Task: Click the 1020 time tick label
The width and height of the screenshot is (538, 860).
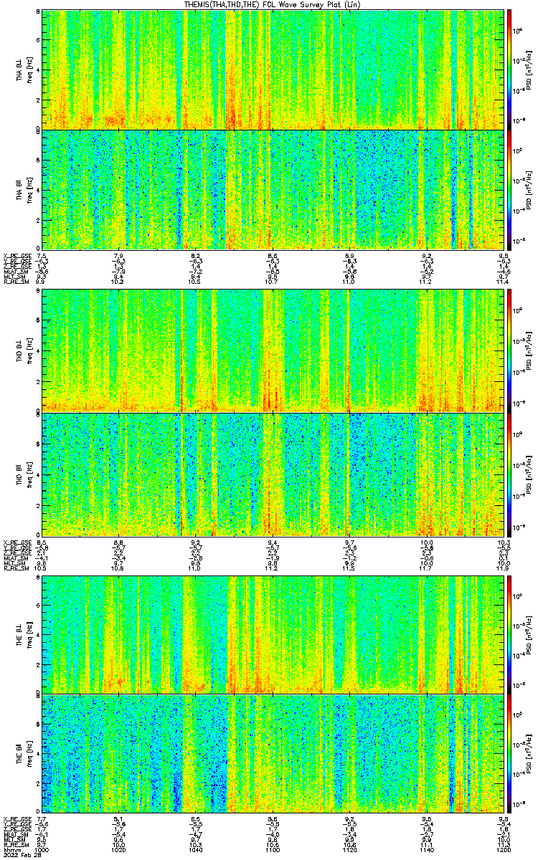Action: [119, 850]
